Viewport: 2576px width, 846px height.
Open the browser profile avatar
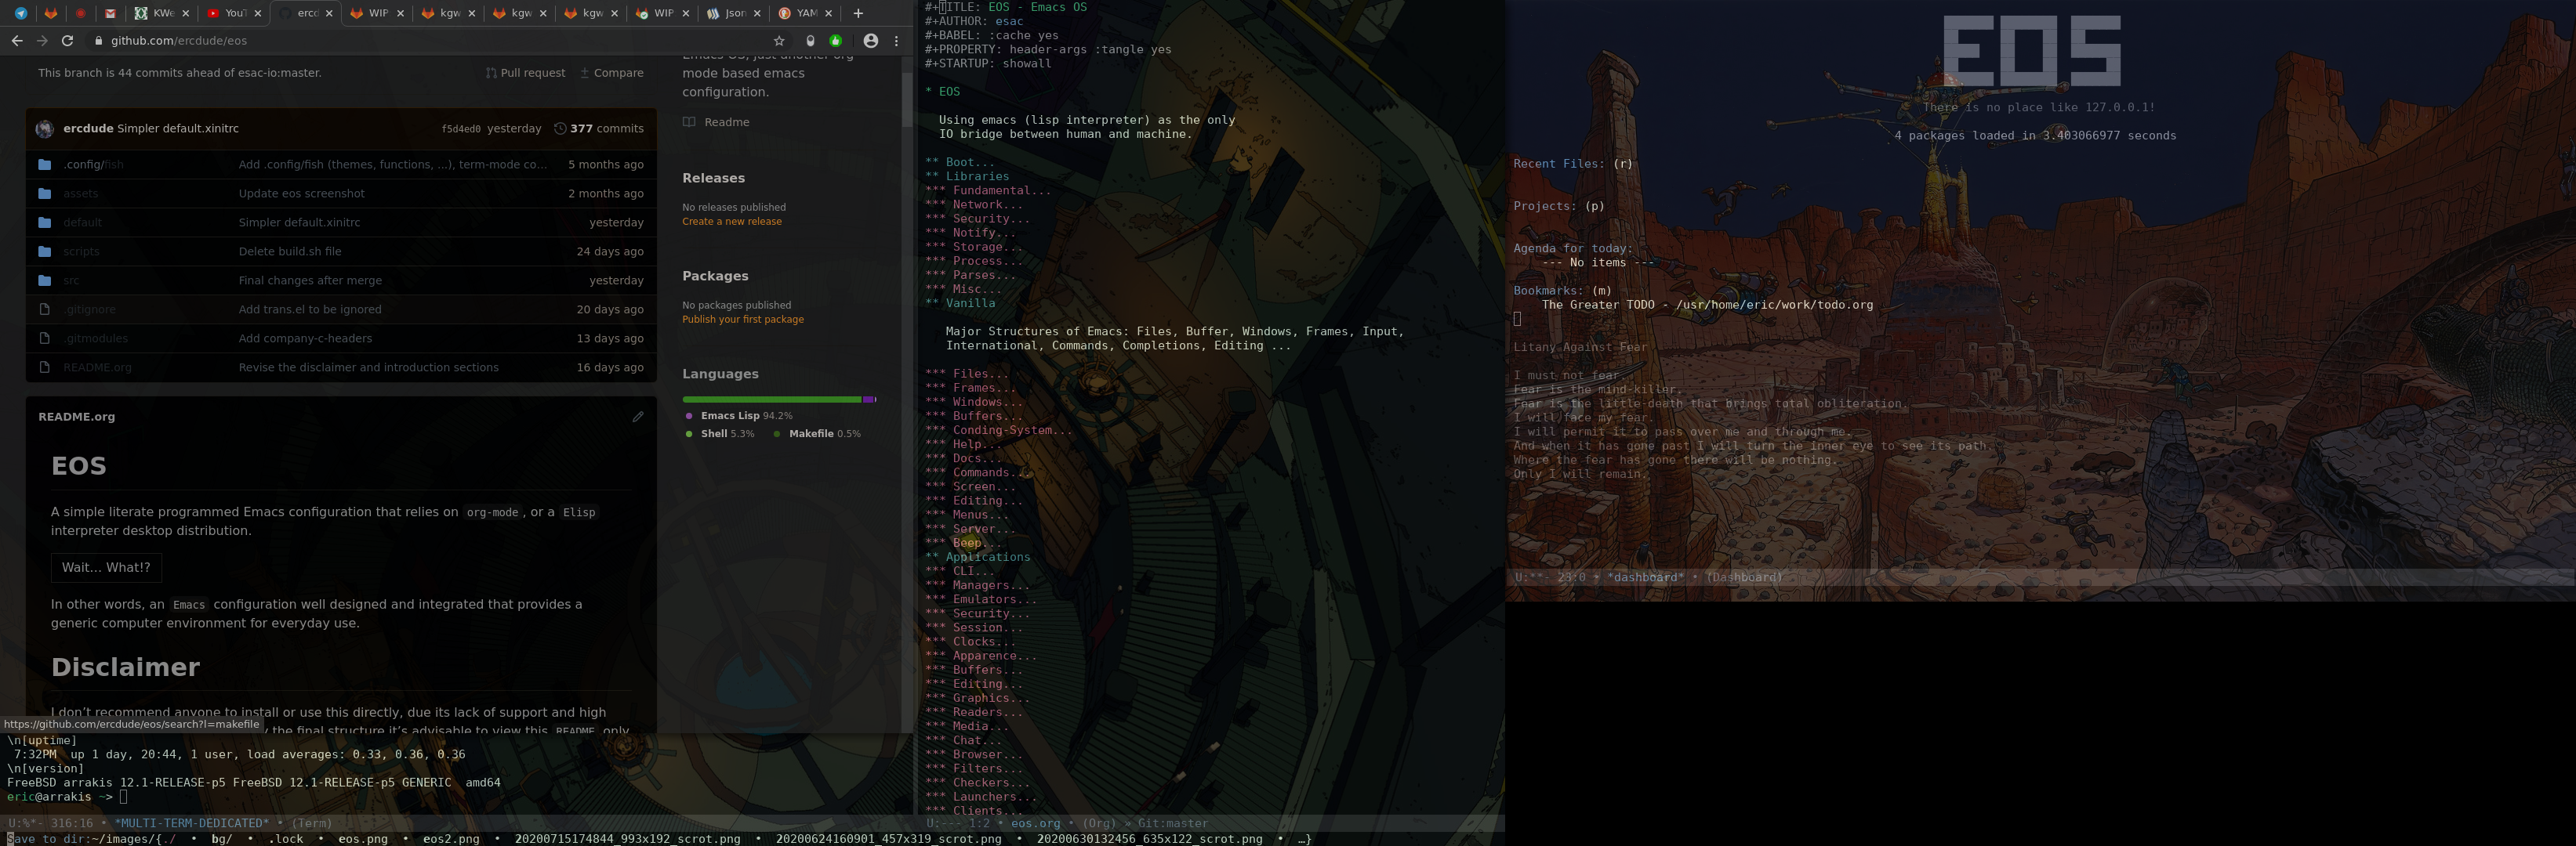(870, 41)
